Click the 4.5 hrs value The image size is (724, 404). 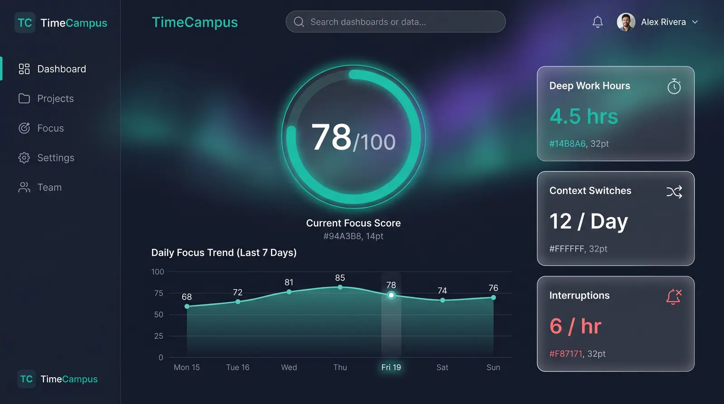coord(584,116)
